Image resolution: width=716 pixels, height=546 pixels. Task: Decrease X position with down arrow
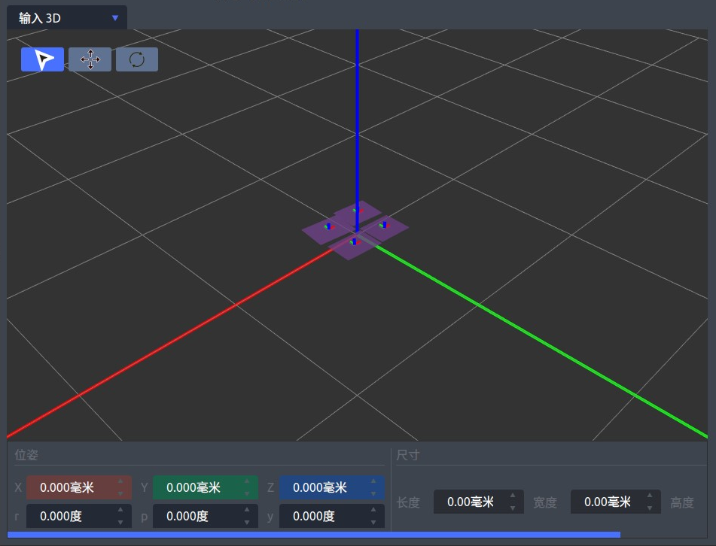(x=120, y=493)
